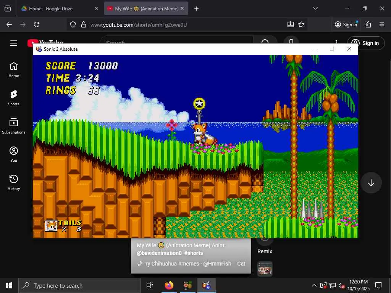Viewport: 391px width, 293px height.
Task: Sign in to YouTube
Action: pos(366,43)
